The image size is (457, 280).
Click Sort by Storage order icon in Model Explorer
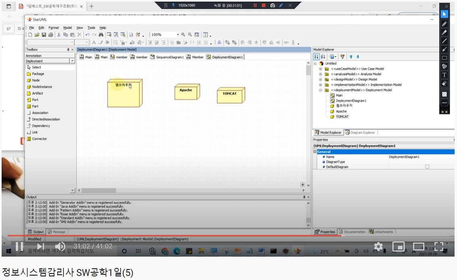(x=316, y=56)
